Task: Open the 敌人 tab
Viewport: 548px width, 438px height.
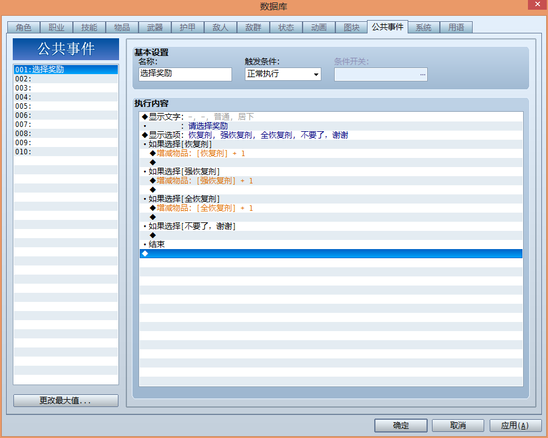Action: click(x=221, y=27)
